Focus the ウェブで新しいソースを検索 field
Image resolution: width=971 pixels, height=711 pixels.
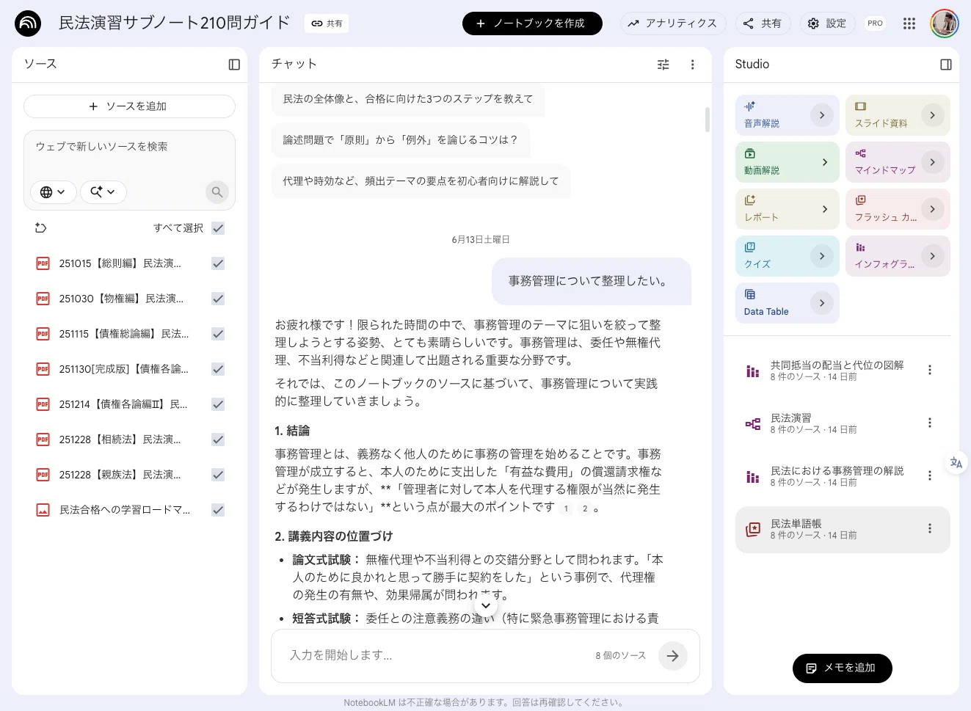[129, 147]
